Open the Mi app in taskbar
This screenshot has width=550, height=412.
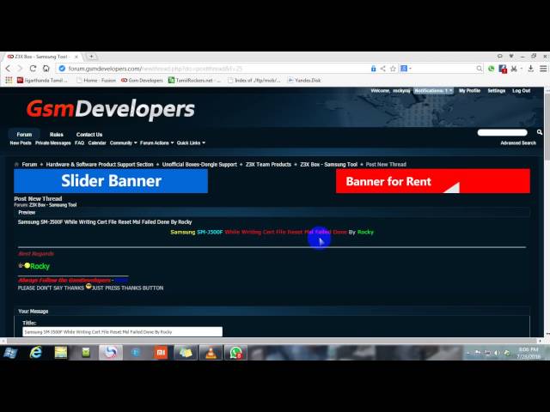[x=161, y=353]
